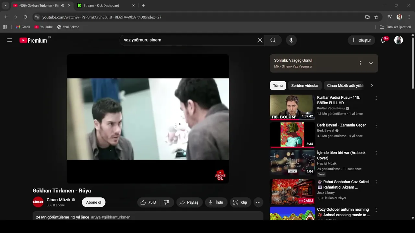Screen dimensions: 415x233
Task: Open Chrome apps grid in bookmarks bar
Action: (x=5, y=27)
